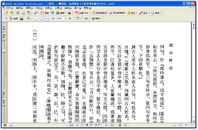Open the 表单 forms dropdown

coord(161,13)
